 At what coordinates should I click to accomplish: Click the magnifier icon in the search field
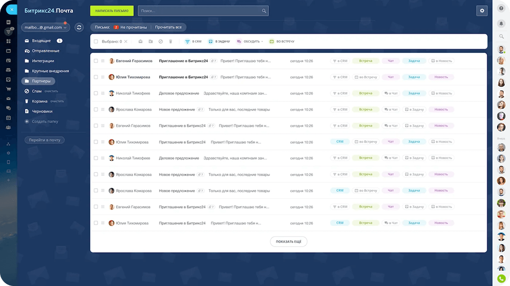[x=264, y=11]
